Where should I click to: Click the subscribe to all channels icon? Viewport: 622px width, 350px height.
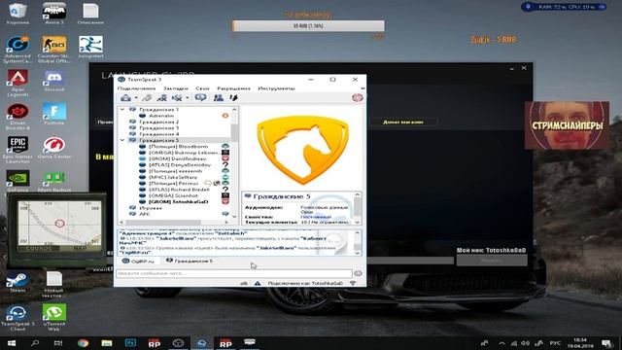pos(162,97)
